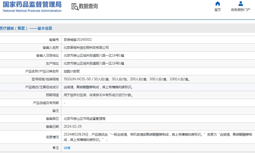Click the 型号规格/包装规格 label

pyautogui.click(x=45, y=79)
